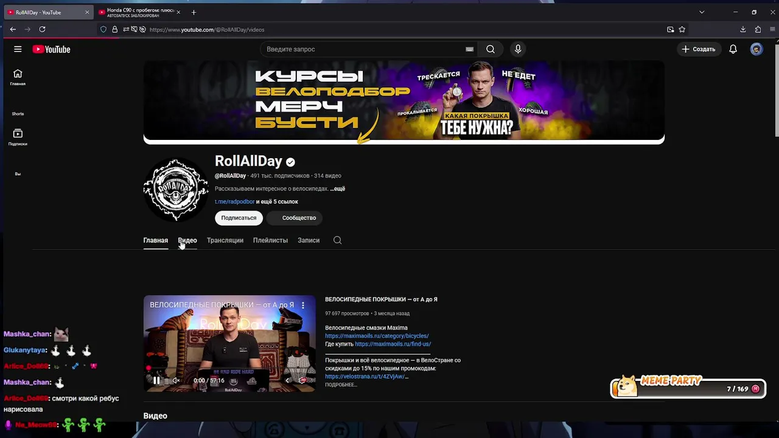Open the browser extensions puzzle icon
This screenshot has height=438, width=779.
pos(758,29)
